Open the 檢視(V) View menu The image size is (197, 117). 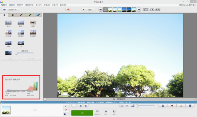pyautogui.click(x=20, y=5)
